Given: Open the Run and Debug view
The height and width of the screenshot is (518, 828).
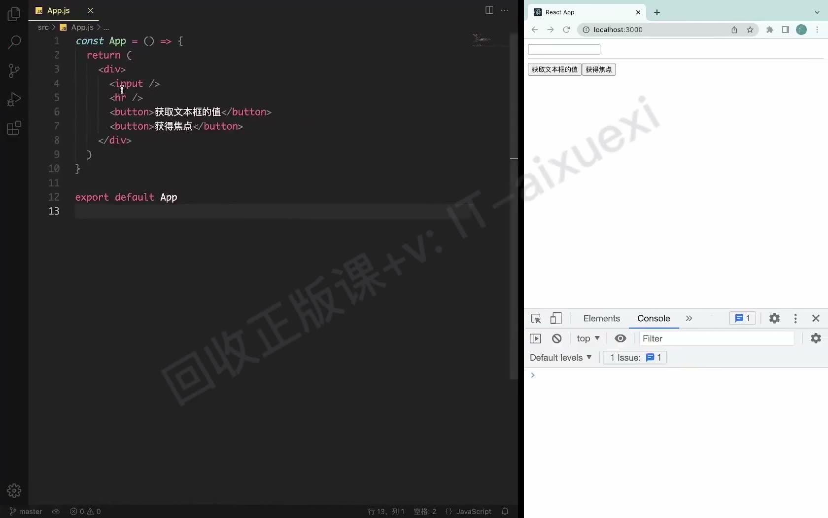Looking at the screenshot, I should [14, 99].
